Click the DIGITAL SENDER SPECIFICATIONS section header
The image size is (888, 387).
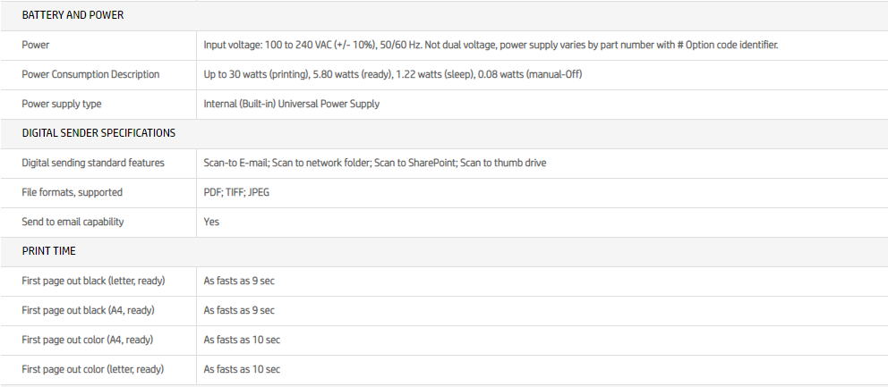98,133
